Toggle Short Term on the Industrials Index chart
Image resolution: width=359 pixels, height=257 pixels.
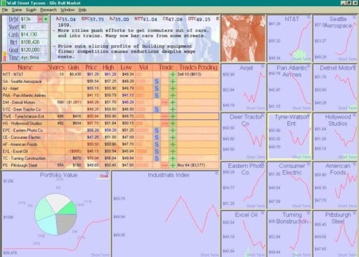coord(206,254)
